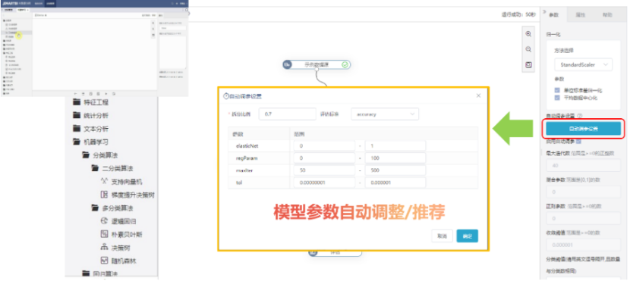The height and width of the screenshot is (281, 630).
Task: Click the zoom in magnifier icon
Action: pos(528,34)
